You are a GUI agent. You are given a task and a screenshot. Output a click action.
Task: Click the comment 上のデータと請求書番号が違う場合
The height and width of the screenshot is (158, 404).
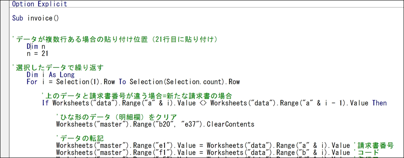(x=137, y=96)
